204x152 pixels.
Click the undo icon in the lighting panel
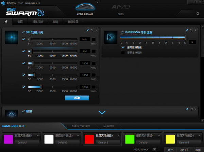pyautogui.click(x=191, y=109)
